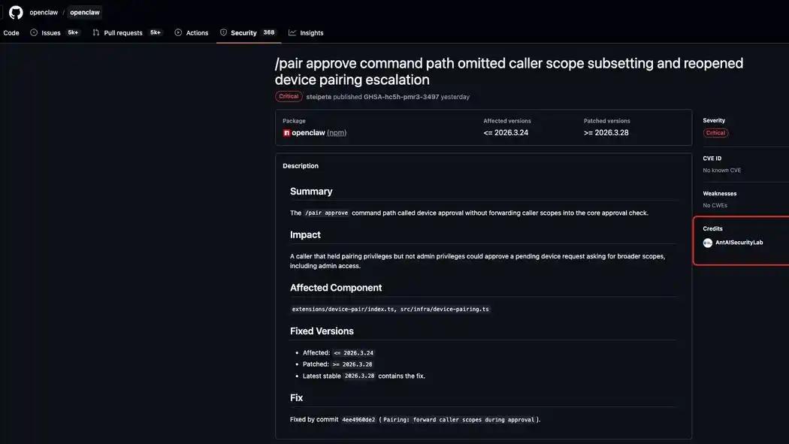Viewport: 789px width, 444px height.
Task: Open the openclaw owner link
Action: (44, 12)
